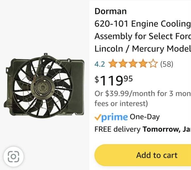
Task: Click the 'Assembly for Select Ford' title line
Action: point(142,36)
